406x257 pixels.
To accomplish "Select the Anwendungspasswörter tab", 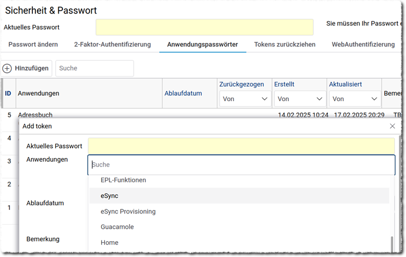I will pyautogui.click(x=202, y=45).
